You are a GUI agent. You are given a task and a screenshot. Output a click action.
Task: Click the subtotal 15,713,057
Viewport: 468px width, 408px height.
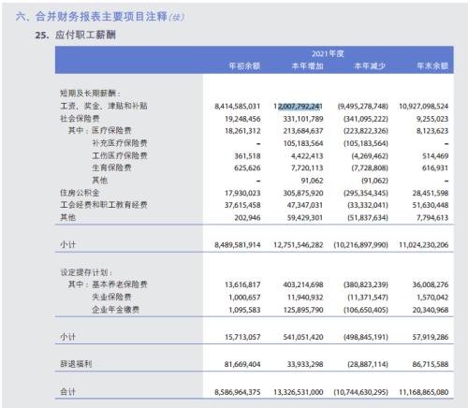coord(242,337)
